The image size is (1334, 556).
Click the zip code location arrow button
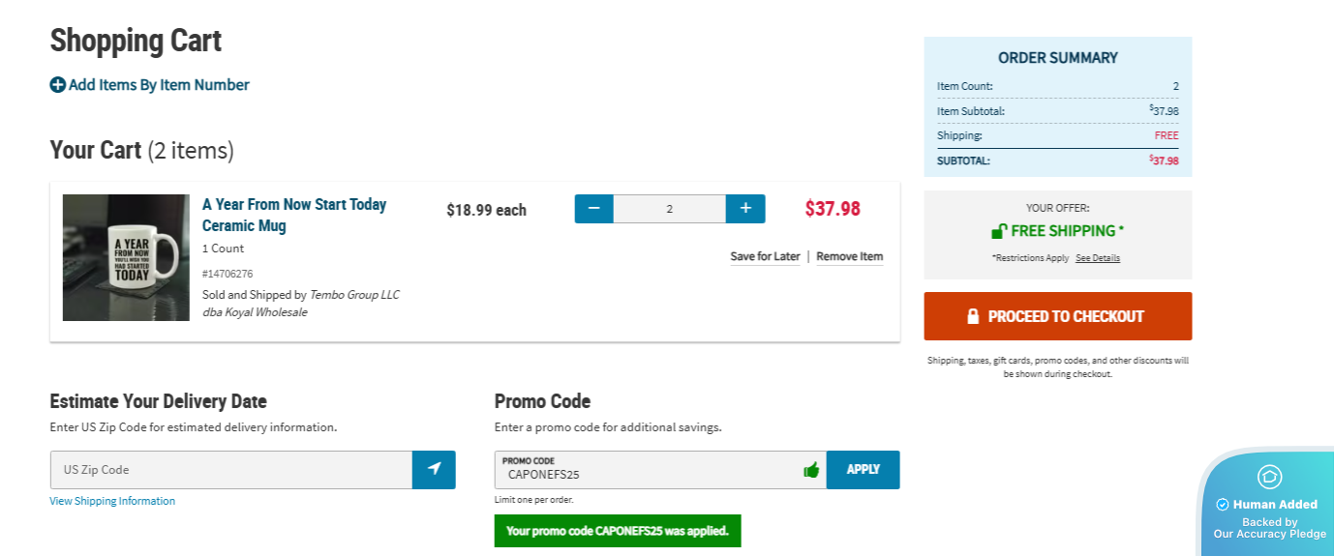click(x=434, y=469)
